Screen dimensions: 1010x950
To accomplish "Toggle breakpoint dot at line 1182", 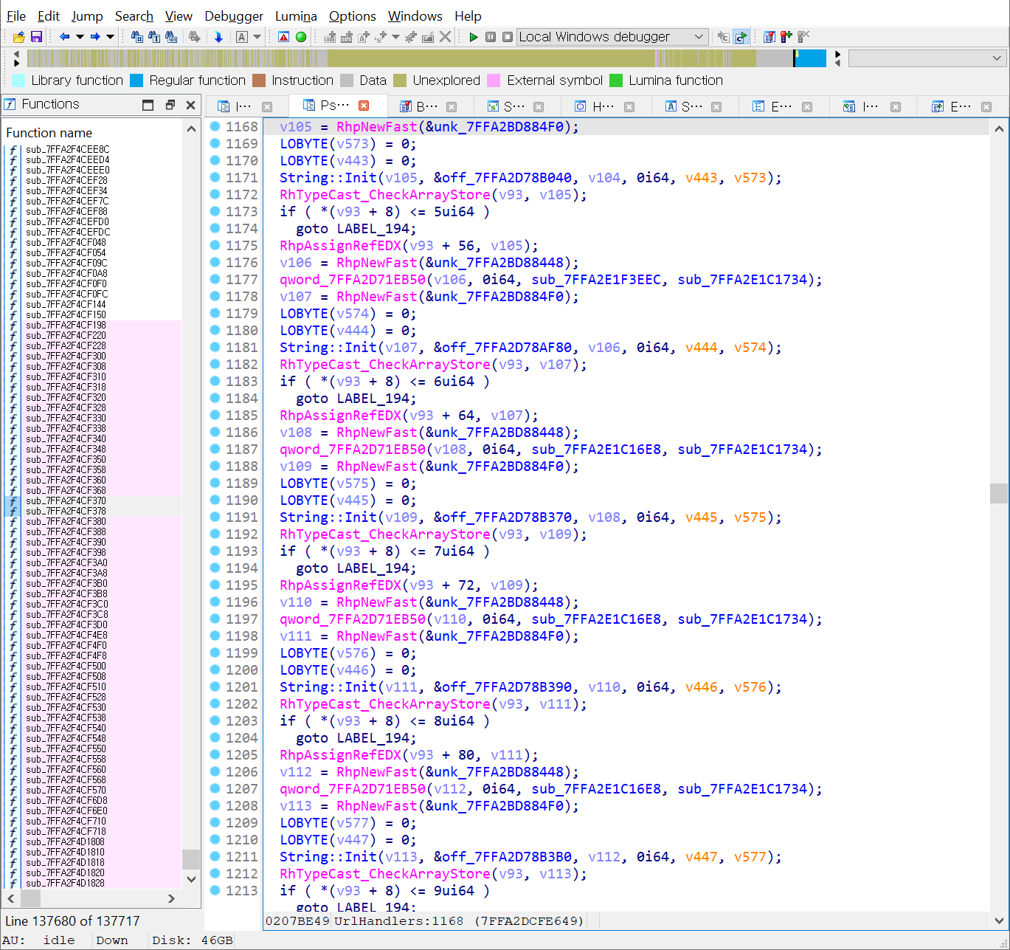I will click(x=215, y=364).
